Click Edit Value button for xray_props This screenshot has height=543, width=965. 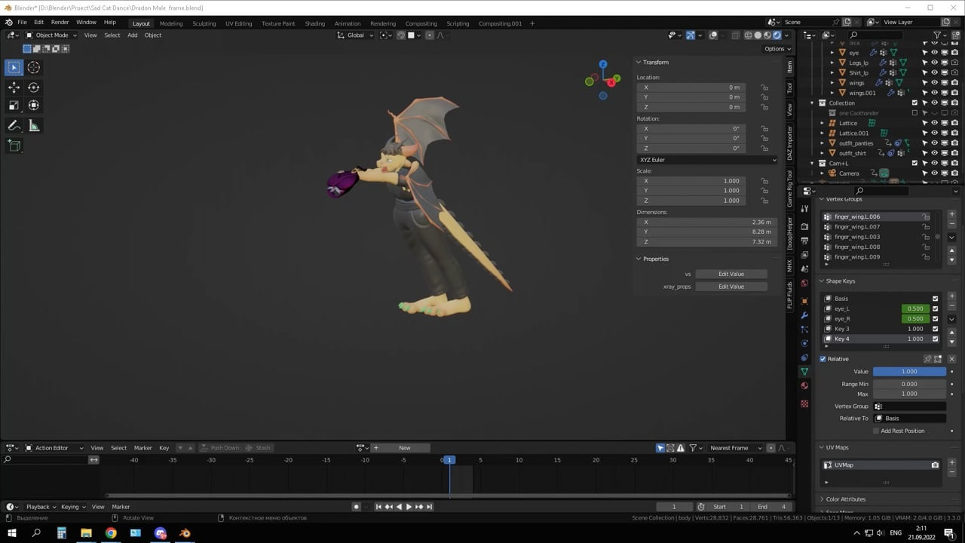(731, 287)
